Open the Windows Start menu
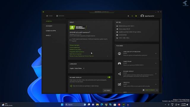Viewport: 190px width, 107px height. point(62,105)
